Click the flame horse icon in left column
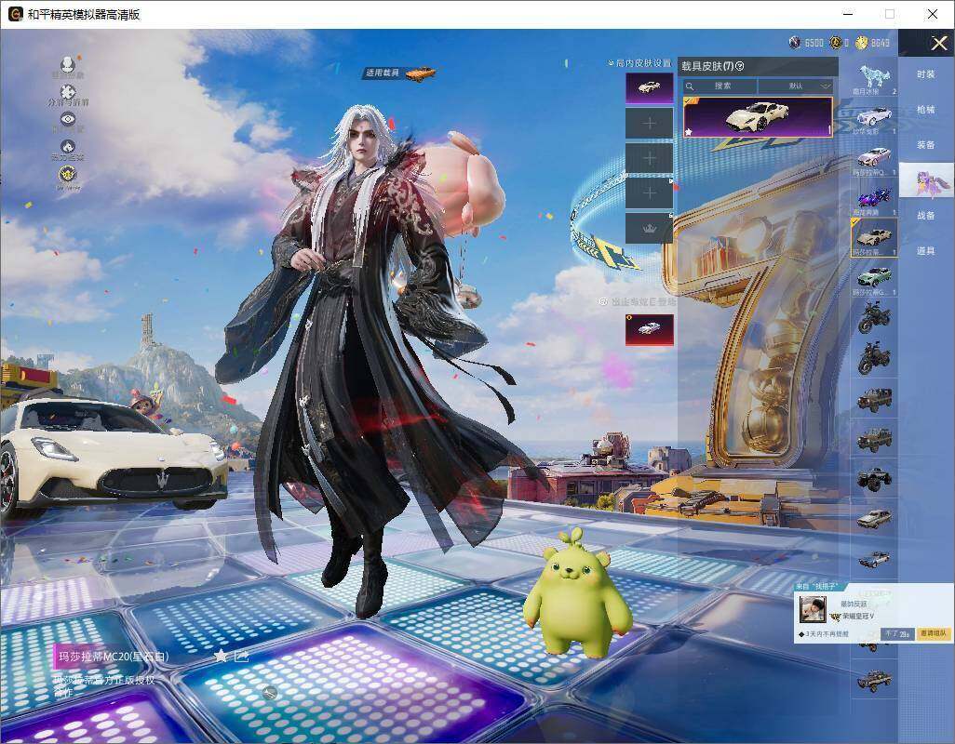The width and height of the screenshot is (955, 744). click(x=68, y=147)
